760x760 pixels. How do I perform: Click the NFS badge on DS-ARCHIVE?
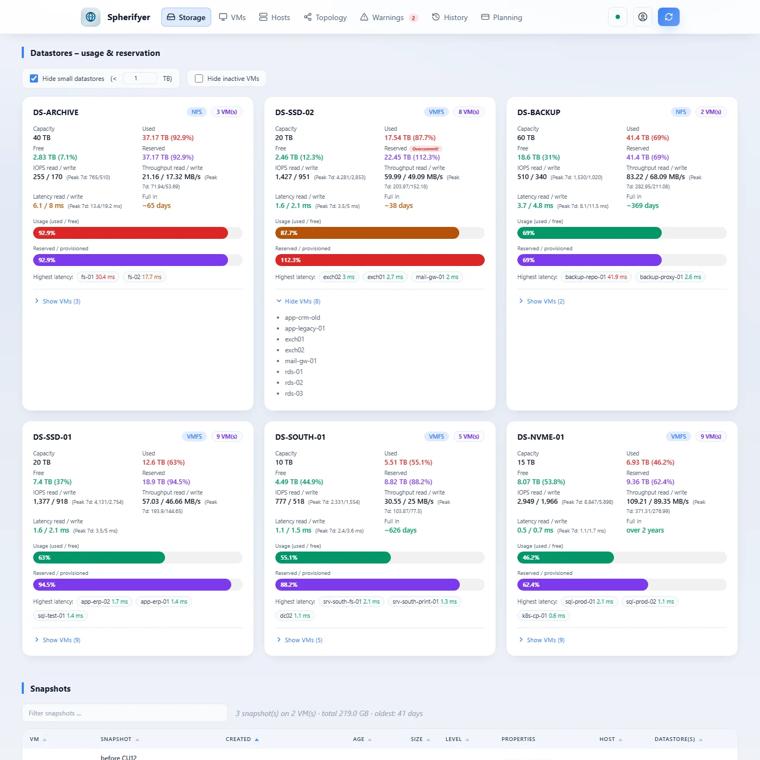click(197, 112)
